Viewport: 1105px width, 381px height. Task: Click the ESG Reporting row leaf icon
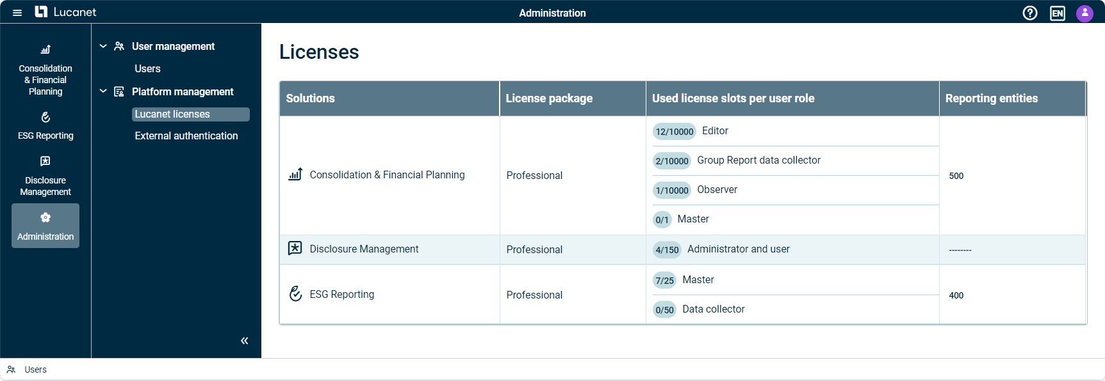tap(295, 293)
